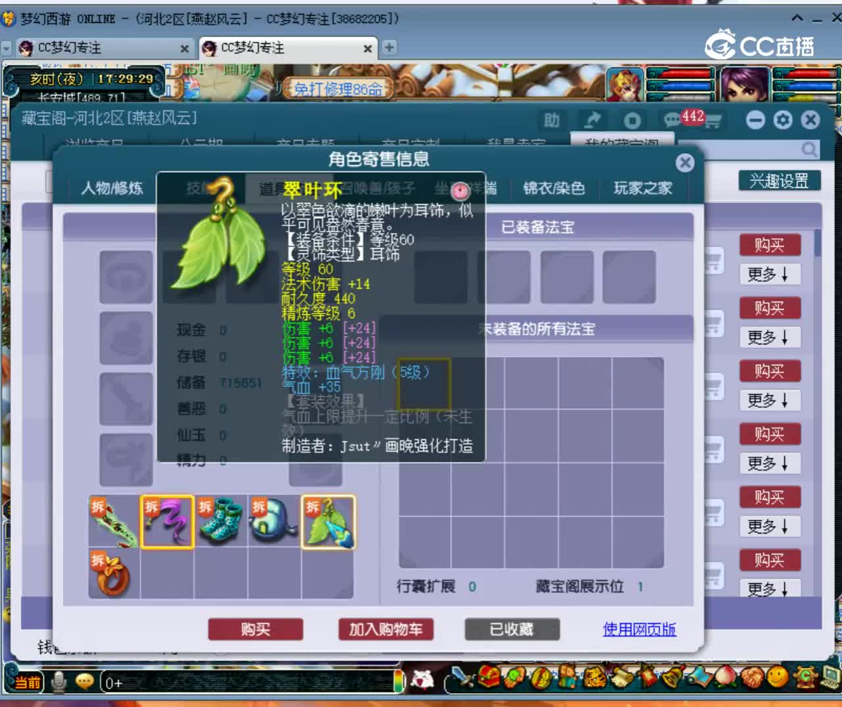Viewport: 842px width, 707px height.
Task: Expand the fifth 更多 dropdown in list
Action: click(x=770, y=526)
